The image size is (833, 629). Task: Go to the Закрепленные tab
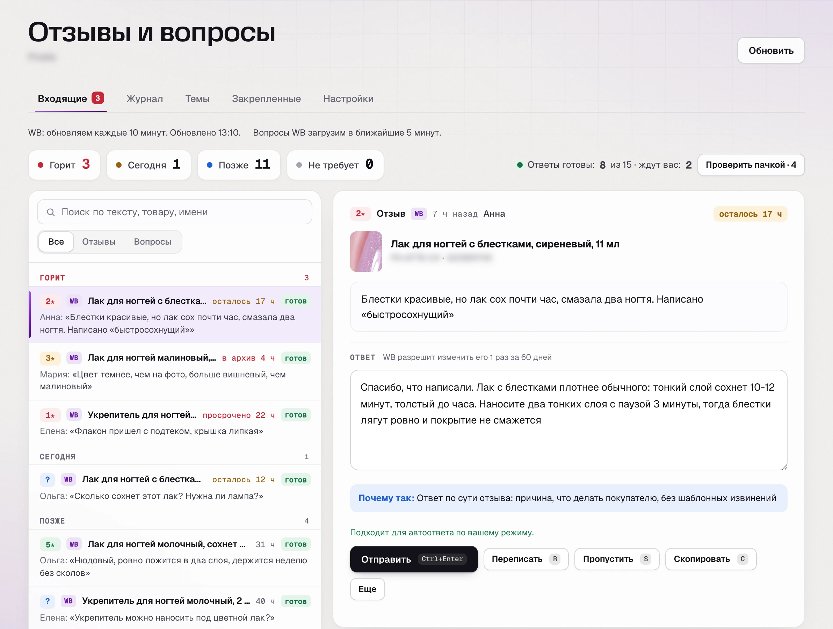point(266,99)
